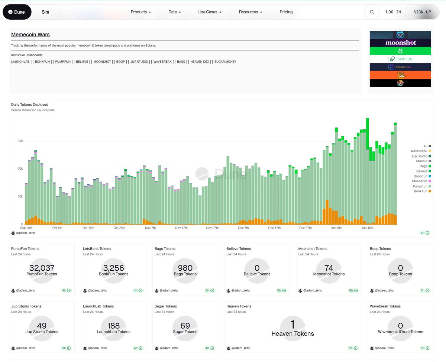Open the BOOP dashboard link

[x=121, y=62]
